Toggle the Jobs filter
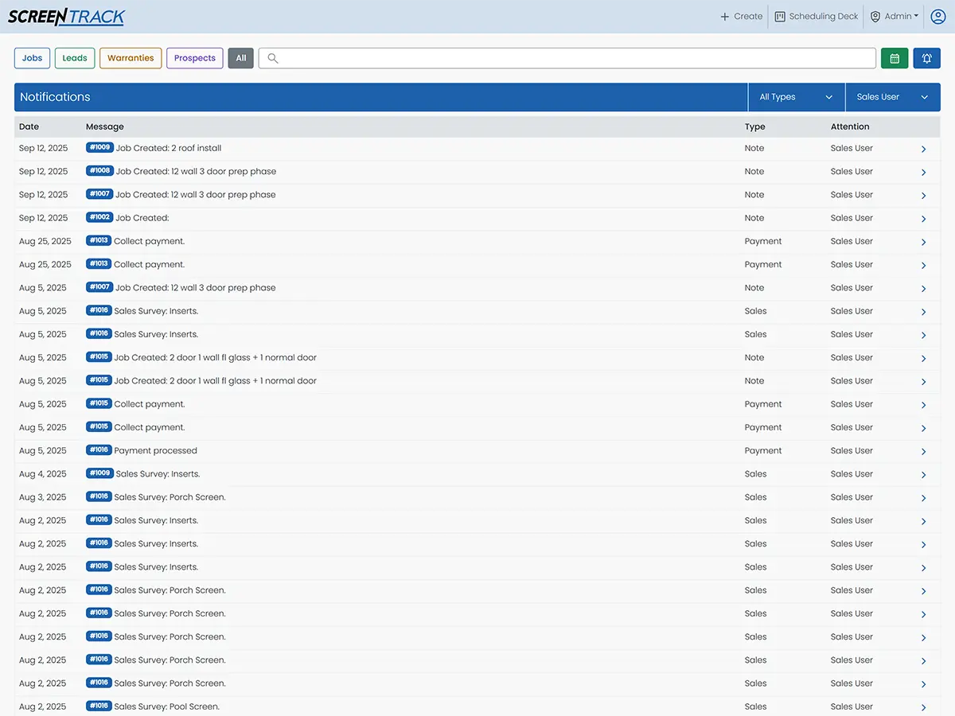Image resolution: width=955 pixels, height=716 pixels. pyautogui.click(x=33, y=58)
